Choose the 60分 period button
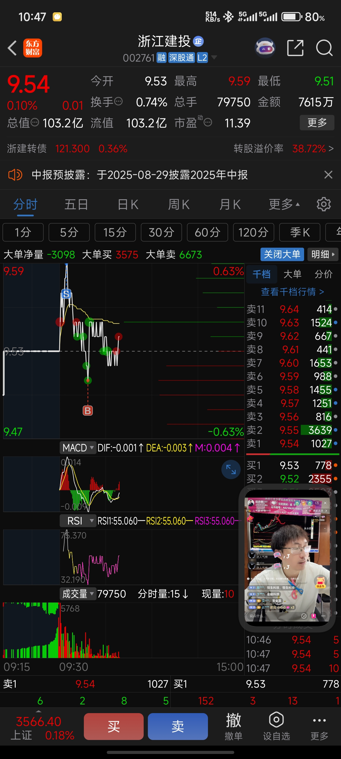Screen dimensions: 341x759 click(207, 233)
